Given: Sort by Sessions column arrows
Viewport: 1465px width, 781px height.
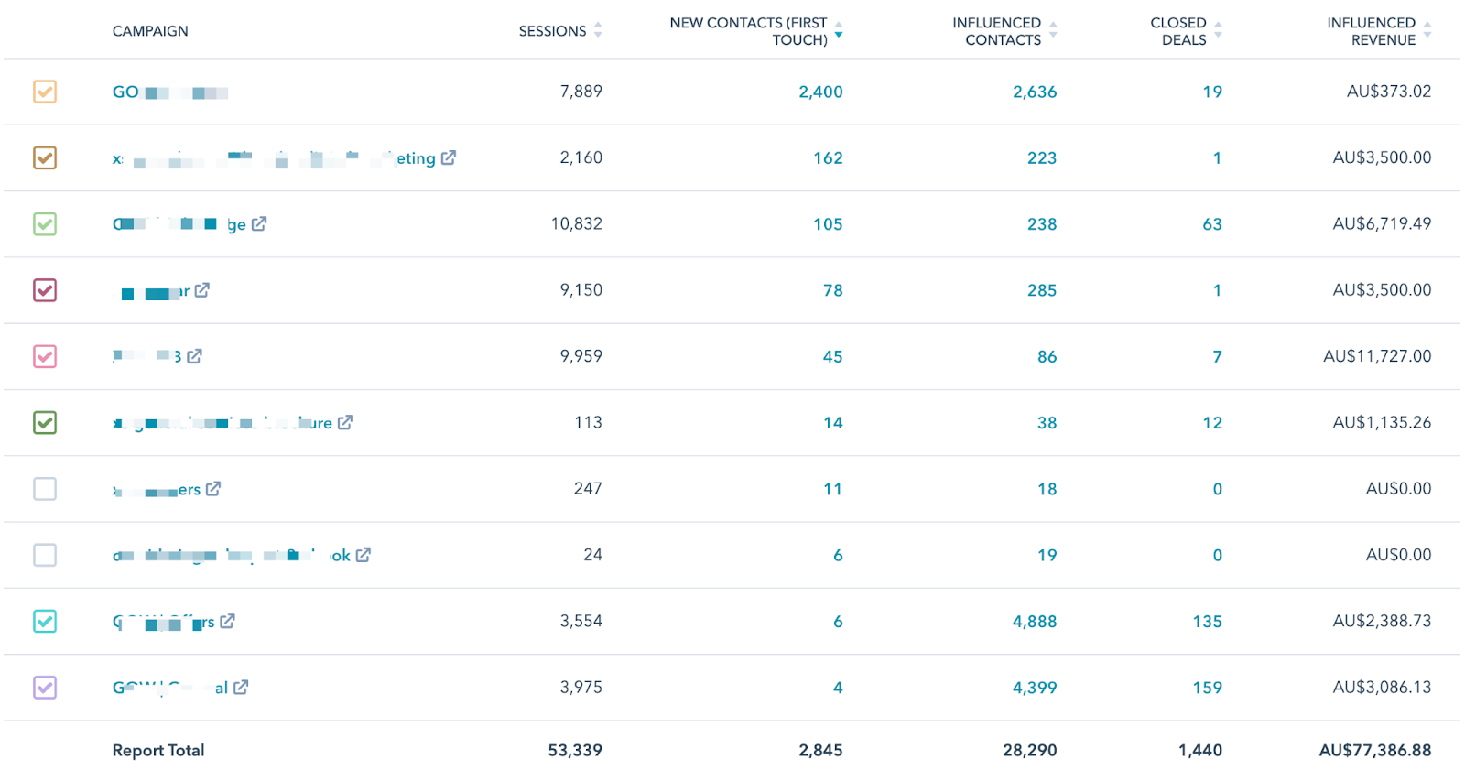Looking at the screenshot, I should coord(598,30).
